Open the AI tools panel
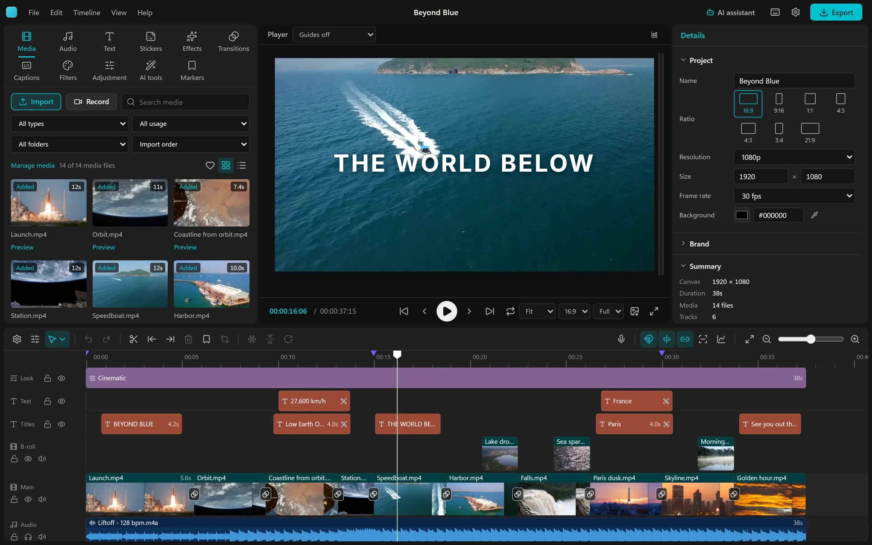Image resolution: width=872 pixels, height=545 pixels. (150, 71)
